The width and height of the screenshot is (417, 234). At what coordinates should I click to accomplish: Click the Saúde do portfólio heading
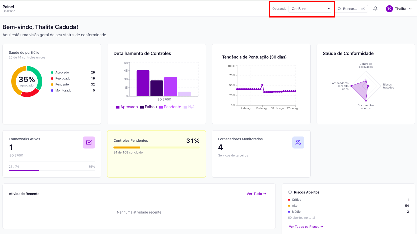click(x=24, y=52)
